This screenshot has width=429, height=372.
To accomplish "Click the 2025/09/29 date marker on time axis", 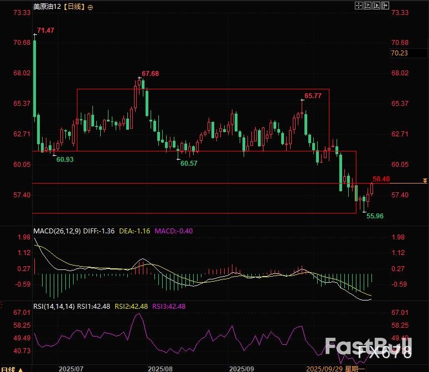I will tap(324, 368).
